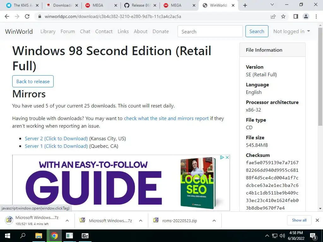Viewport: 323px width, 242px height.
Task: Open the volume tray icon
Action: (282, 236)
